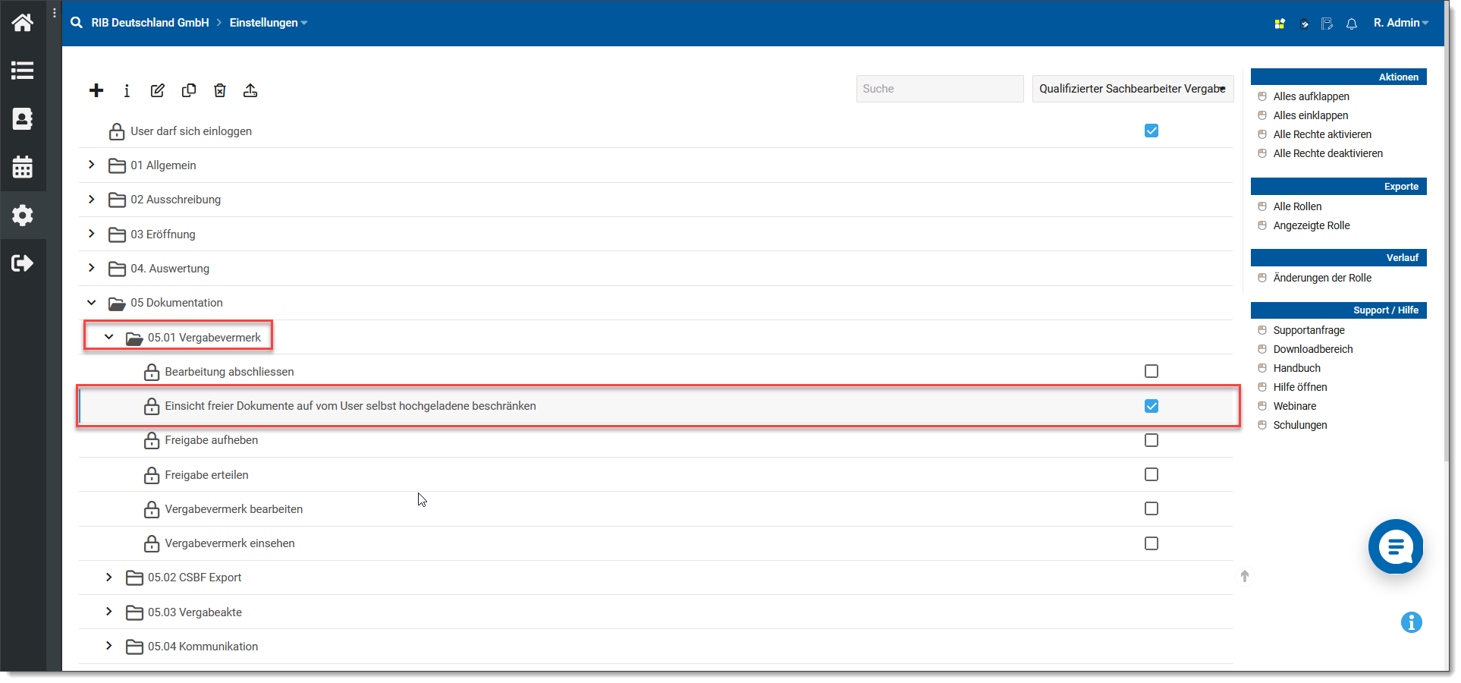Export Angezeigte Rolle
Image resolution: width=1461 pixels, height=683 pixels.
[x=1312, y=225]
